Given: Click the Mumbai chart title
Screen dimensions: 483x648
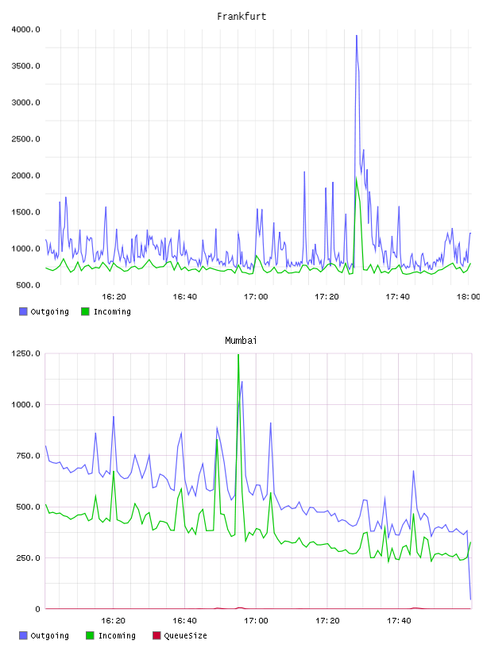Looking at the screenshot, I should tap(241, 341).
